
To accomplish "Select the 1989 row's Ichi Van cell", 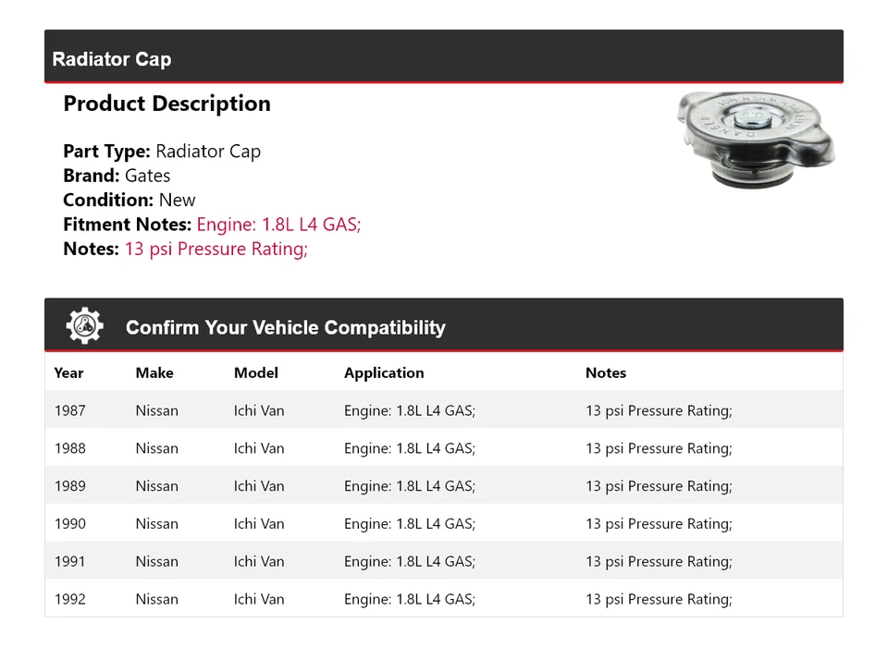I will 259,486.
